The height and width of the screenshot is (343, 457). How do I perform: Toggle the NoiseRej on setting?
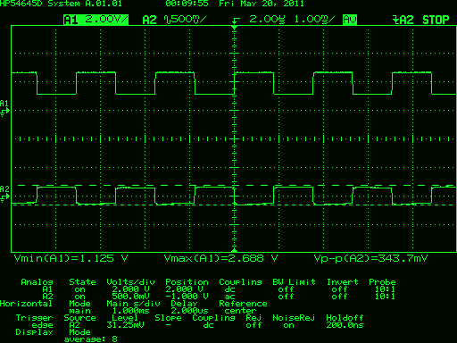click(288, 325)
